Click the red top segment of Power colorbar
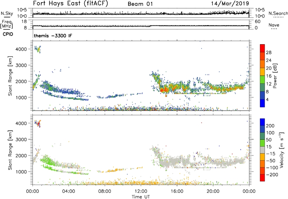Viewport: 288px width, 199px height. coord(262,48)
